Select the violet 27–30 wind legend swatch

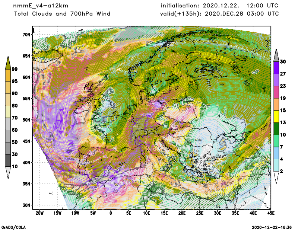276,68
